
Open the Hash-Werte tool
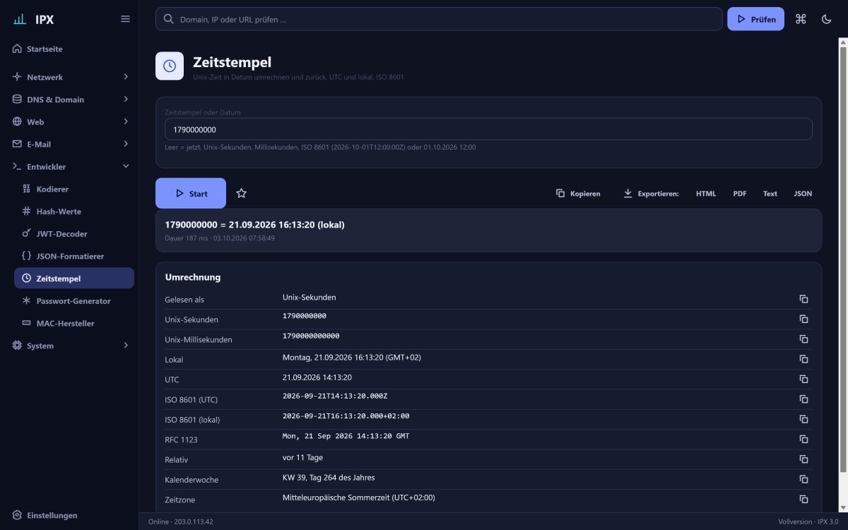click(x=74, y=211)
